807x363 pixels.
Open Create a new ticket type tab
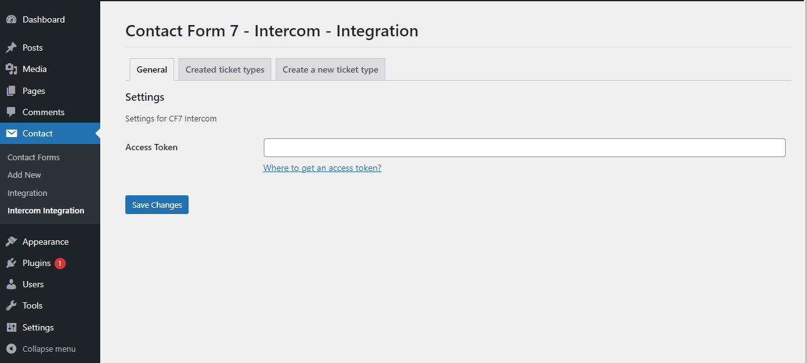(330, 69)
